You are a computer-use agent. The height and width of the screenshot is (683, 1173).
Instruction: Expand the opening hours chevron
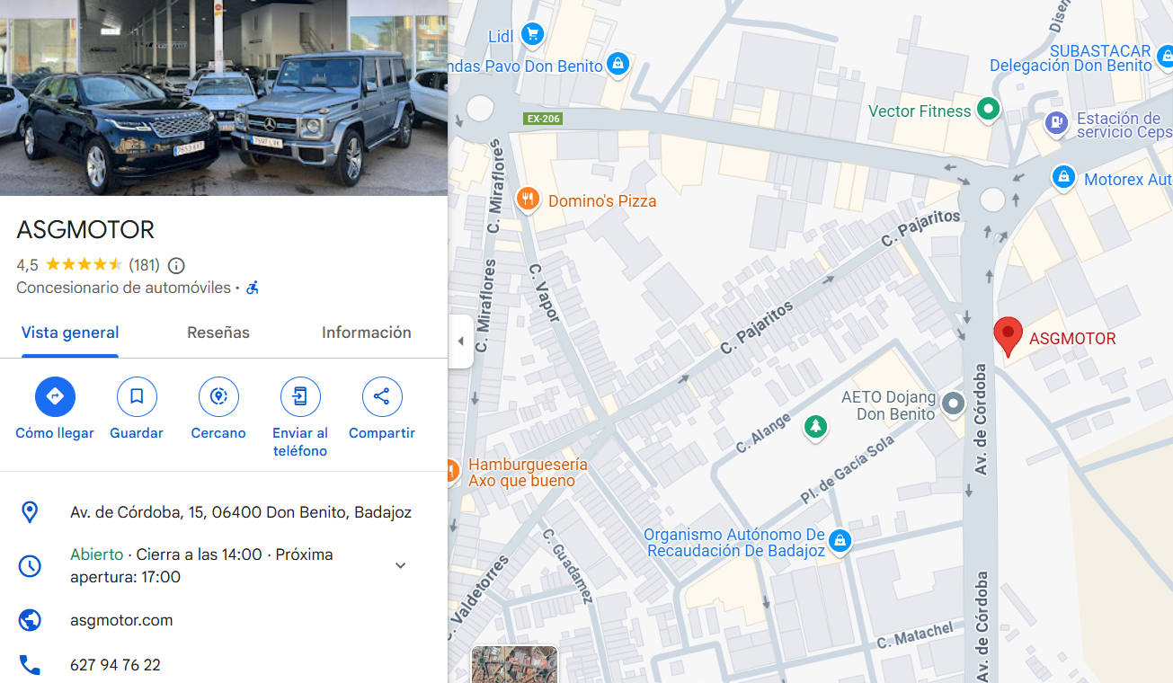pyautogui.click(x=401, y=565)
